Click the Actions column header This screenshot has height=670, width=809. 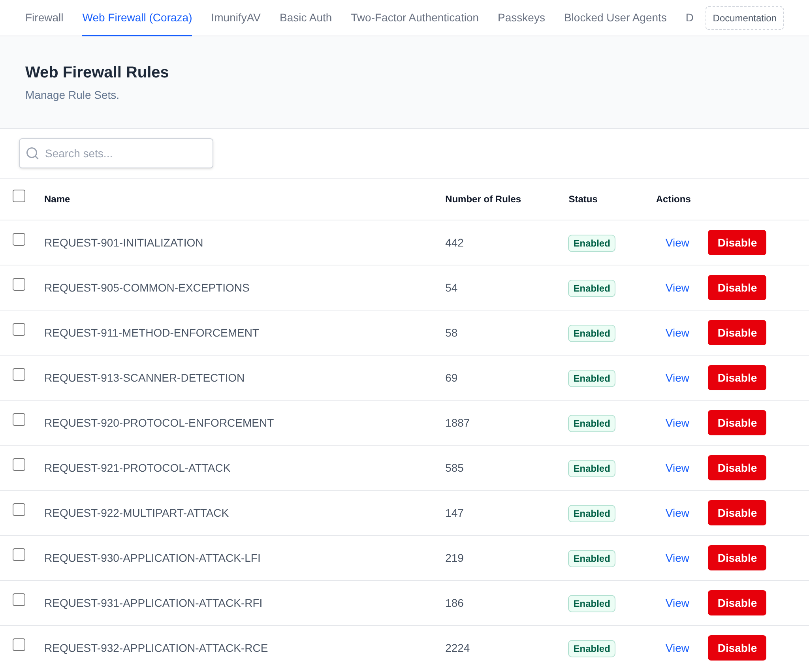[x=673, y=199]
